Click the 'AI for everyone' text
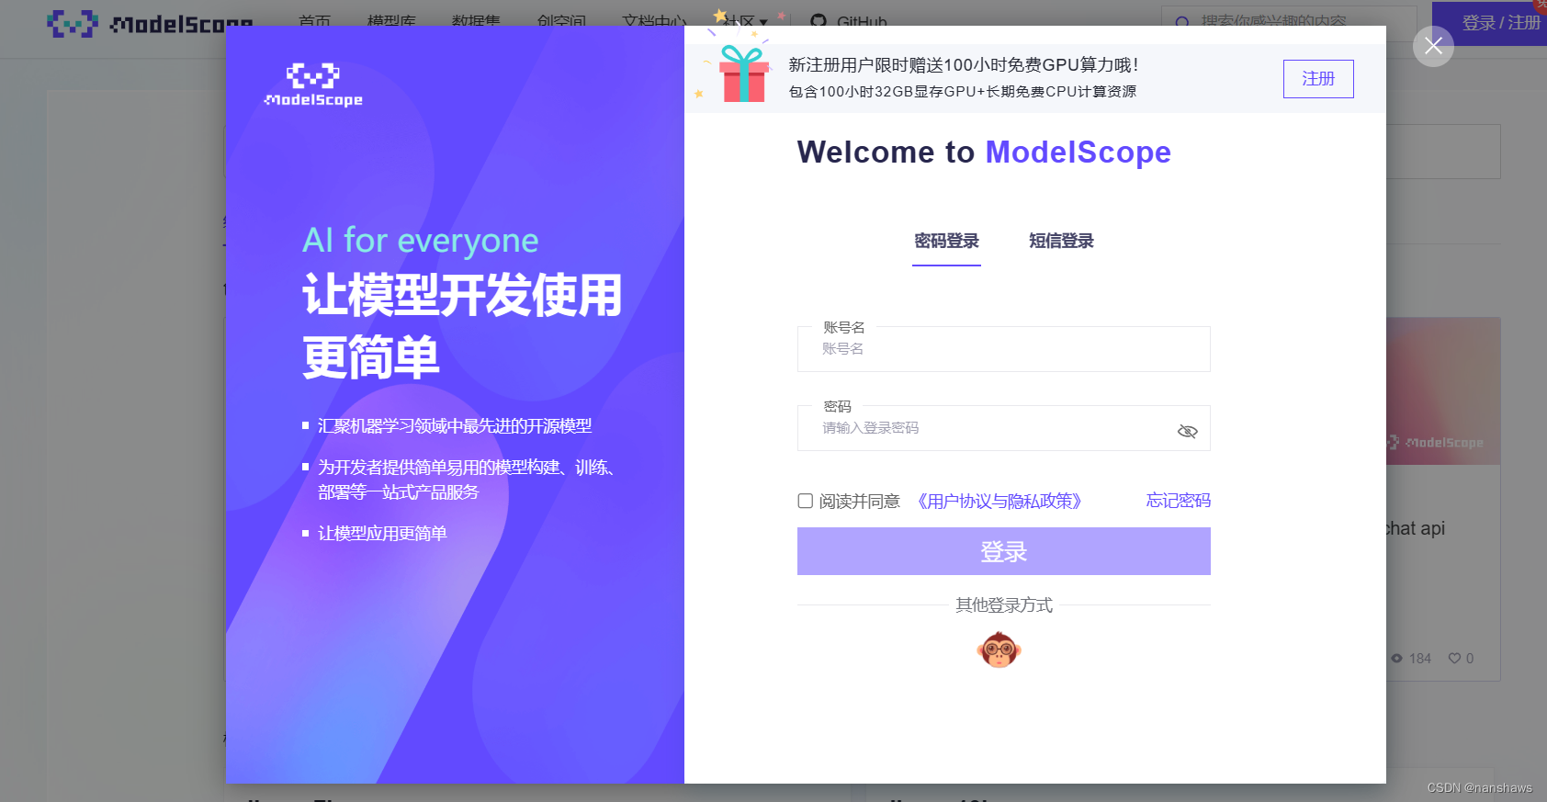The image size is (1547, 802). (x=420, y=240)
